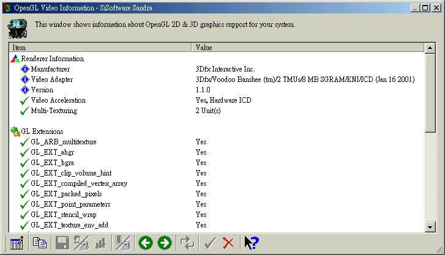The image size is (445, 255).
Task: Click the scrollbar down arrow
Action: click(430, 227)
